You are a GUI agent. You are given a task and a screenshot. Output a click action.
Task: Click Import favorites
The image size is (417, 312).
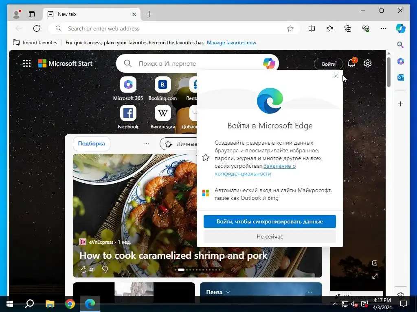35,42
